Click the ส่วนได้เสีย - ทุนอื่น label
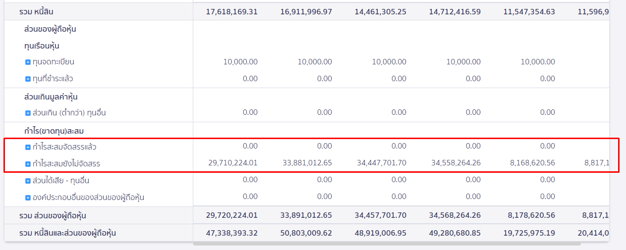626x250 pixels. [x=61, y=180]
